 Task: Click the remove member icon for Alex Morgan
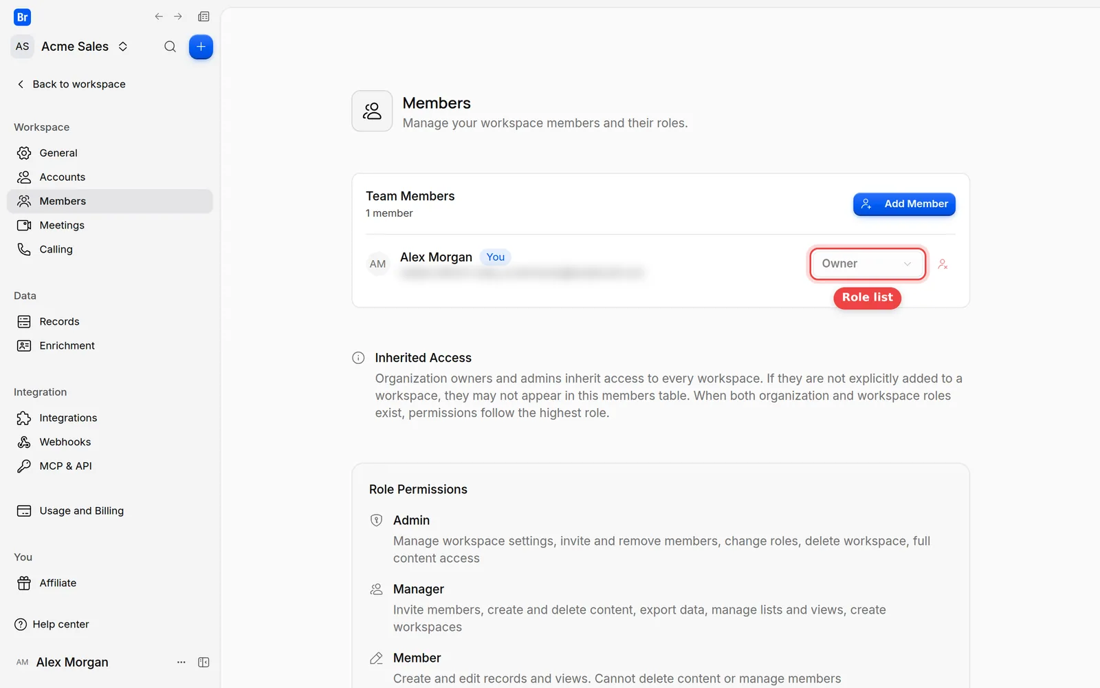pyautogui.click(x=943, y=264)
